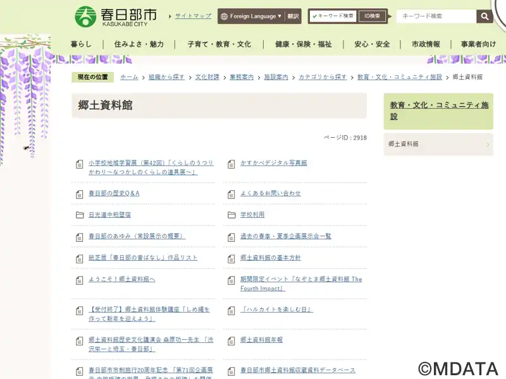506x379 pixels.
Task: Open the 住みよさ・魅力 menu
Action: [139, 44]
